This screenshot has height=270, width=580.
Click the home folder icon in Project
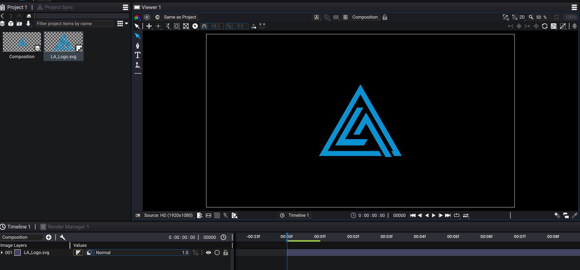tap(29, 16)
